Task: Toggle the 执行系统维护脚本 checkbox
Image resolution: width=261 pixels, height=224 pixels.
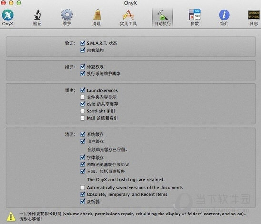Action: (82, 73)
